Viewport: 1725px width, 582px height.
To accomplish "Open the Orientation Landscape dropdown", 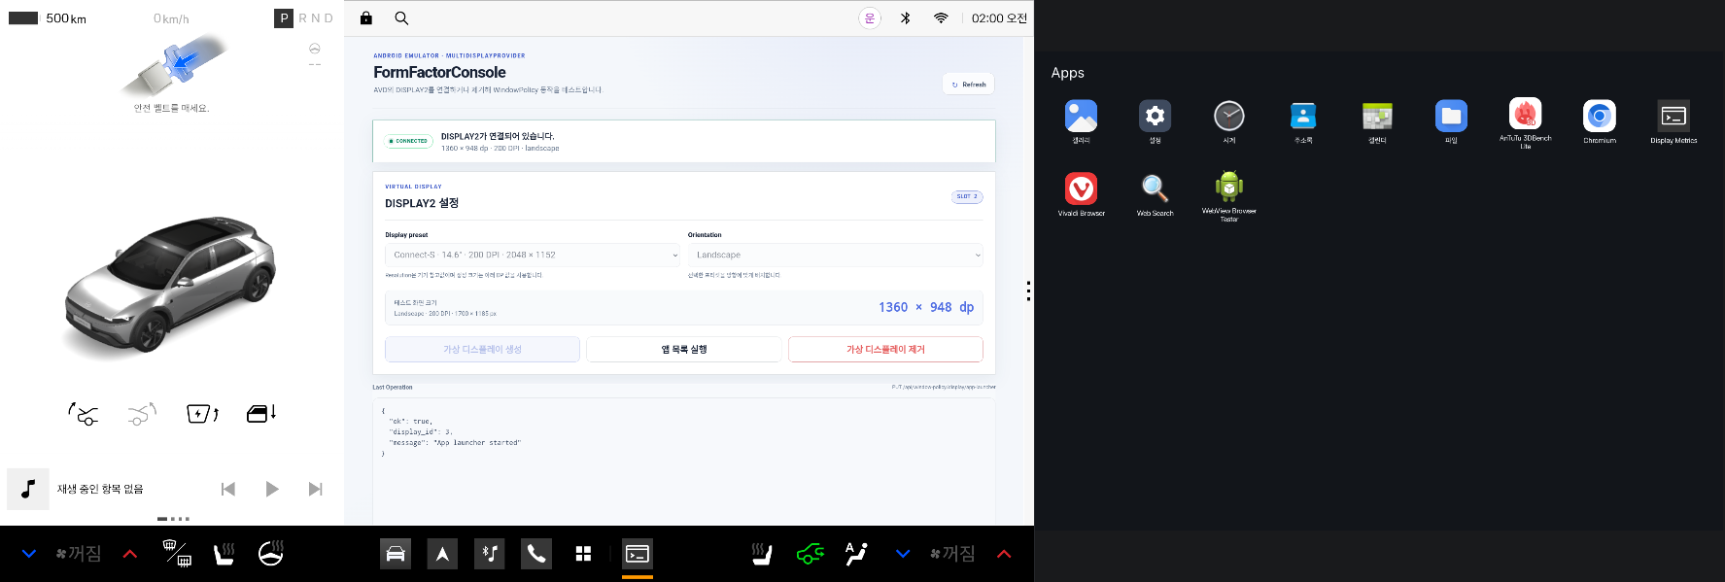I will pyautogui.click(x=836, y=255).
